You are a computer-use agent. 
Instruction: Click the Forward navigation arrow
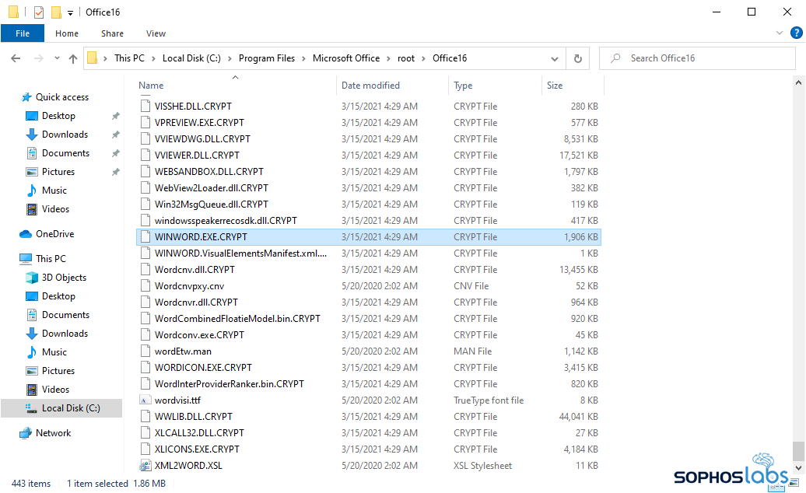pyautogui.click(x=39, y=58)
